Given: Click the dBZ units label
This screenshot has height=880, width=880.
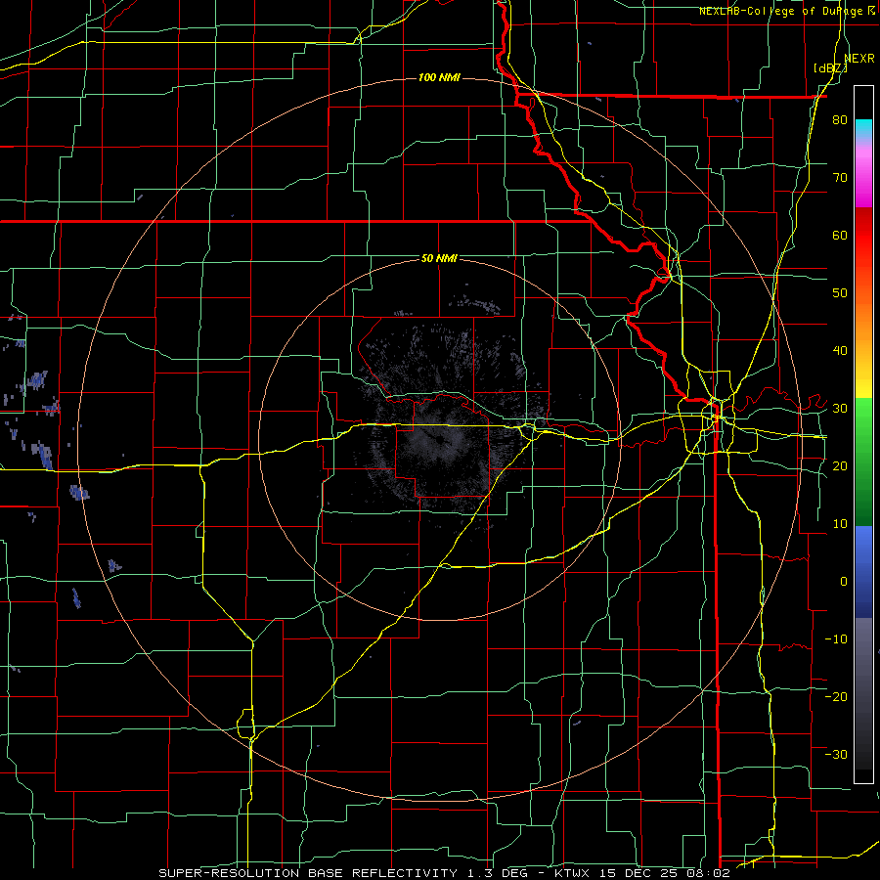Looking at the screenshot, I should [831, 68].
